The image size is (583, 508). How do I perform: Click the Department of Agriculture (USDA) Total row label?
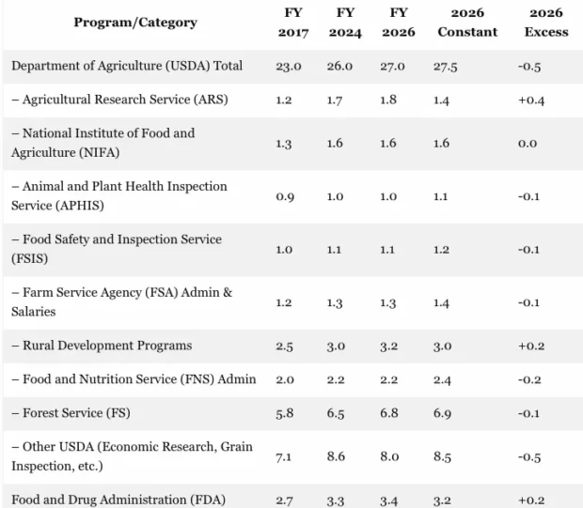point(127,66)
